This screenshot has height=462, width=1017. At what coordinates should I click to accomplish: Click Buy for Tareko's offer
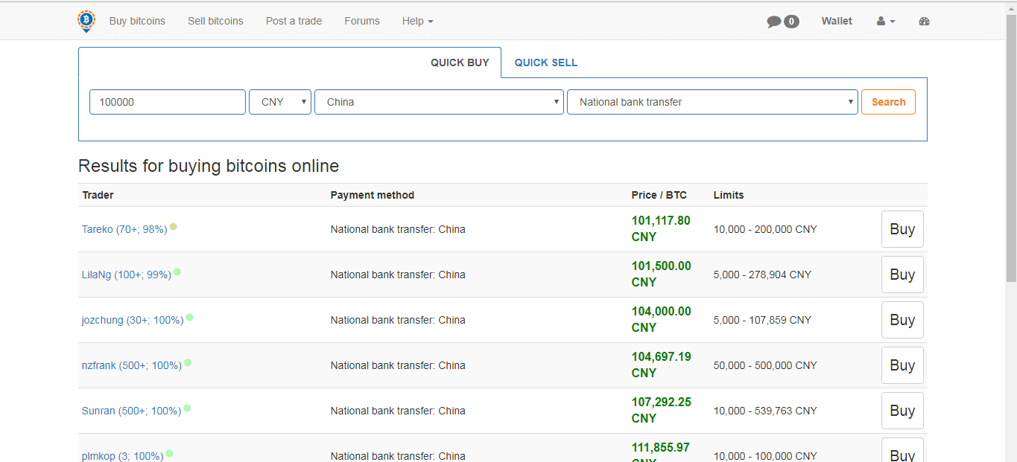click(902, 229)
